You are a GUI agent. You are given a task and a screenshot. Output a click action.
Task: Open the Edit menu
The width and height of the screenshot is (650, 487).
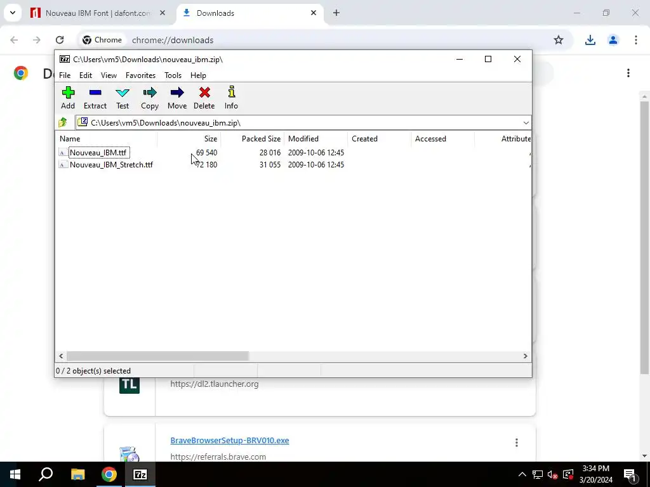coord(86,75)
